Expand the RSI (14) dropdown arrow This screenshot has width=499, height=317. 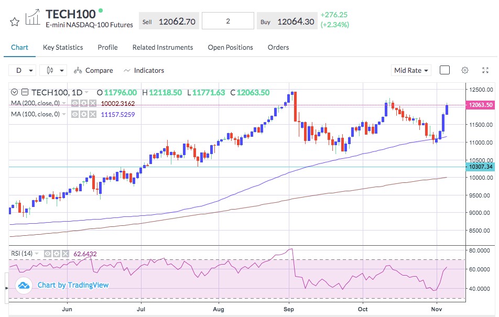[37, 254]
